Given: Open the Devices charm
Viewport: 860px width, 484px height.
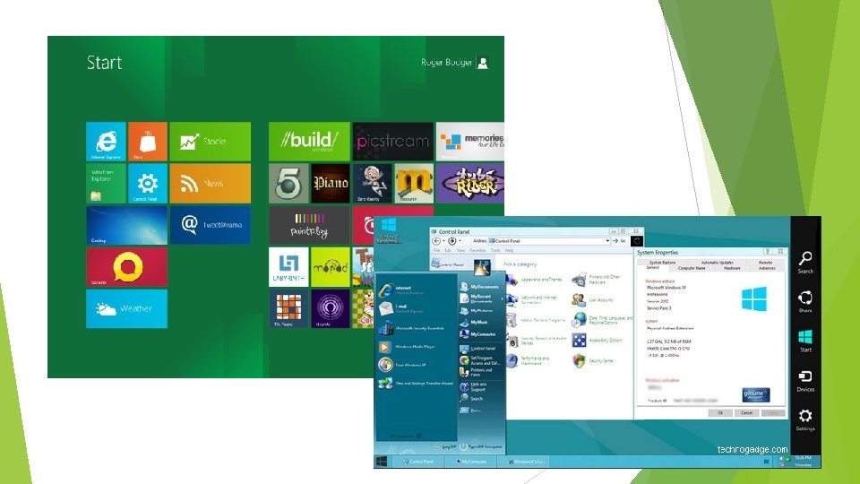Looking at the screenshot, I should point(805,381).
